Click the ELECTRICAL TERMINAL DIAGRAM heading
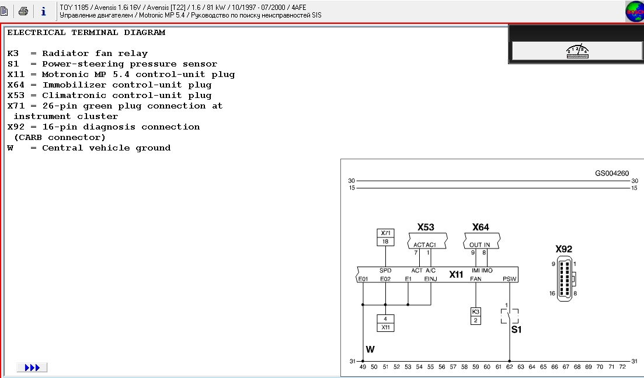The height and width of the screenshot is (378, 644). 86,33
